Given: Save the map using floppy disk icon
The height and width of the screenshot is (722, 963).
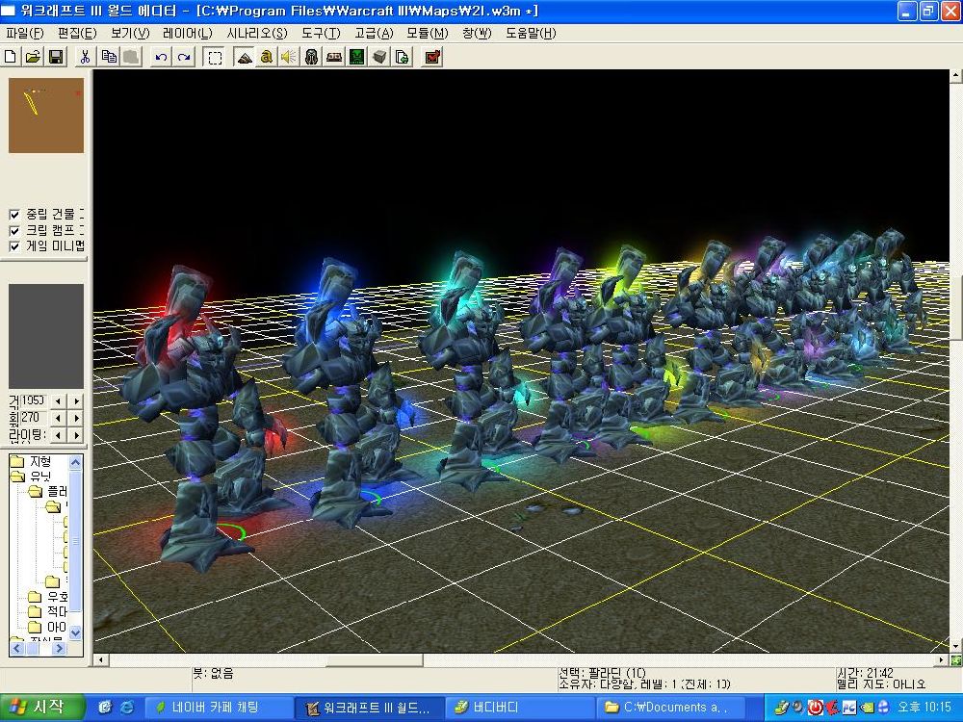Looking at the screenshot, I should (55, 57).
